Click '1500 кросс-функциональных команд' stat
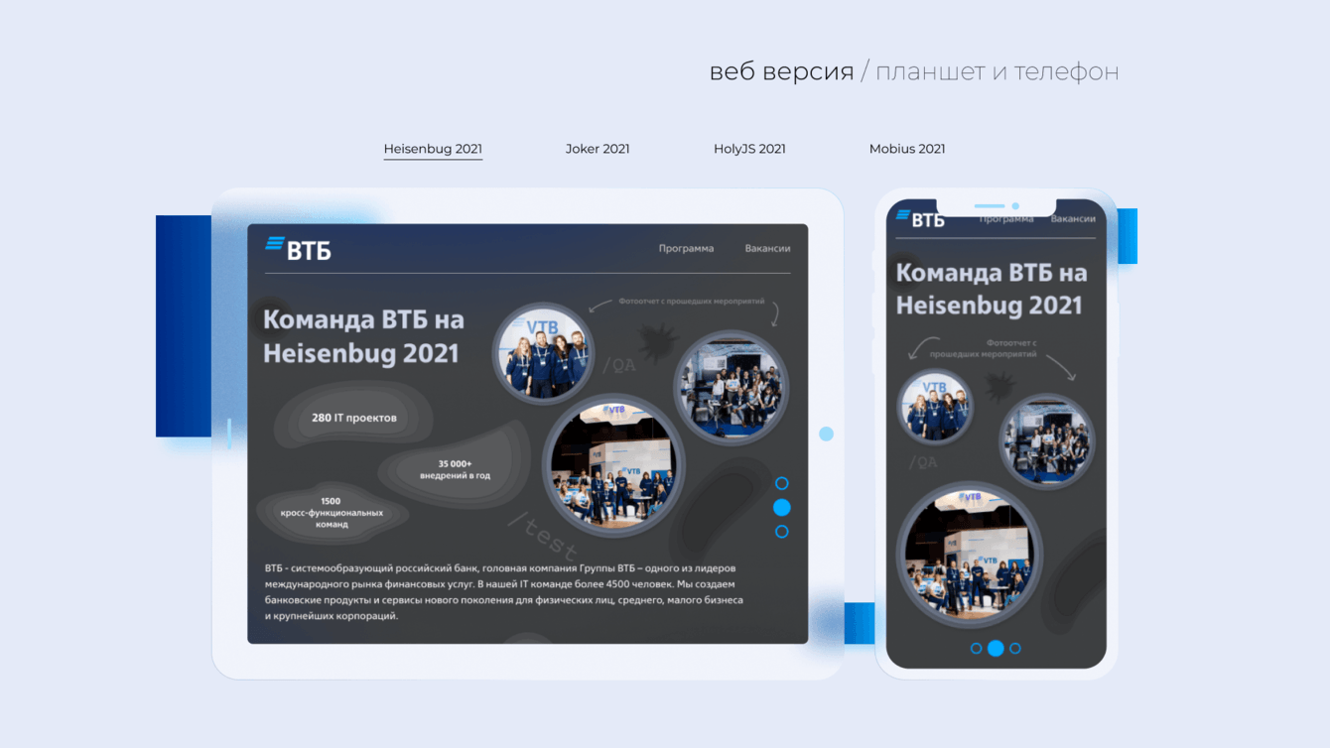The image size is (1330, 748). (331, 512)
